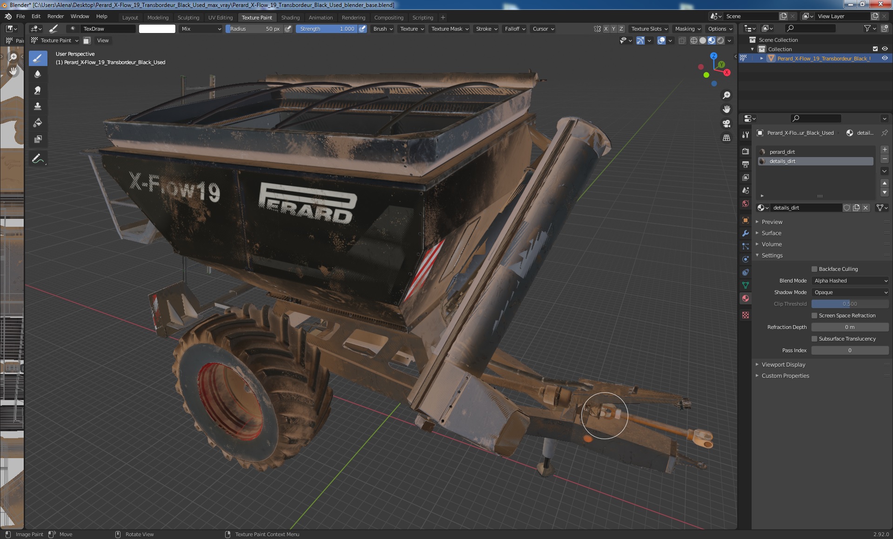Select the Clone tool

coord(38,106)
